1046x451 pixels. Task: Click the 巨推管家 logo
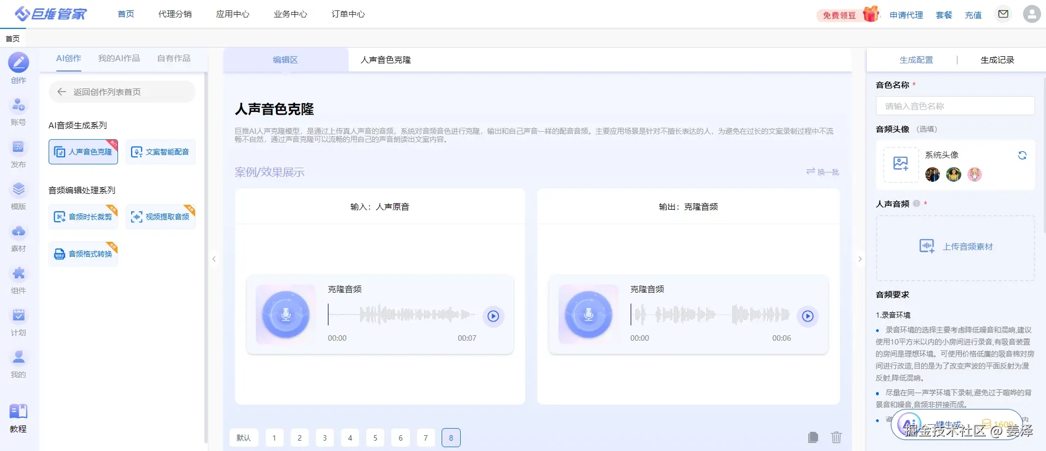pyautogui.click(x=50, y=14)
